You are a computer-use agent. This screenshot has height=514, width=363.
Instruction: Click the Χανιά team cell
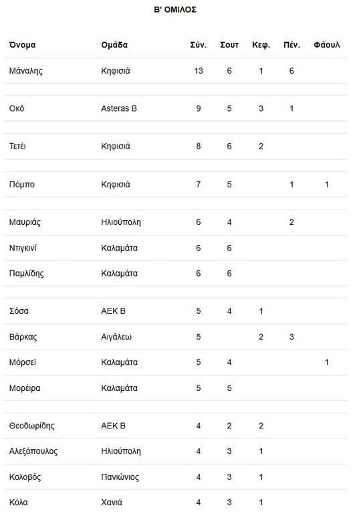(x=112, y=502)
